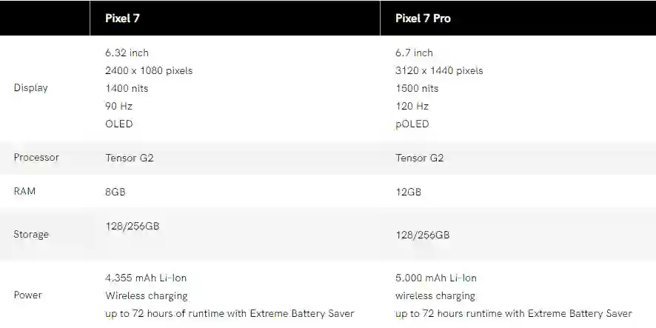Select the 1400 nits brightness value
Image resolution: width=656 pixels, height=328 pixels.
[x=127, y=88]
